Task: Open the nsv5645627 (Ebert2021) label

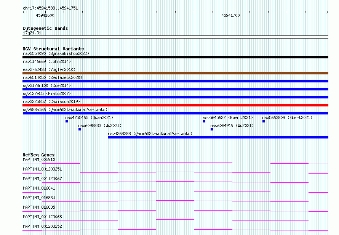Action: [228, 117]
